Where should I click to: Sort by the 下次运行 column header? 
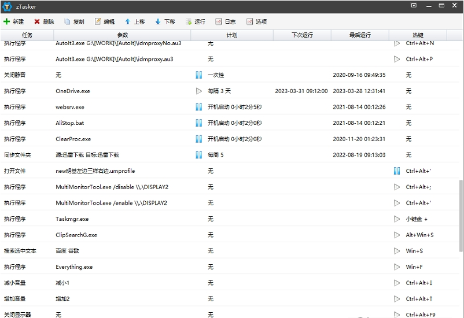click(302, 35)
